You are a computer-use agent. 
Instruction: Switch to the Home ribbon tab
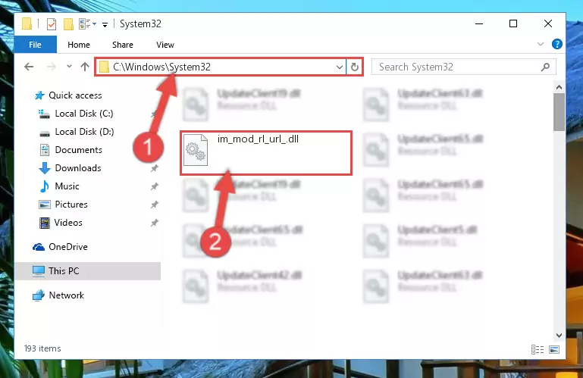(79, 45)
